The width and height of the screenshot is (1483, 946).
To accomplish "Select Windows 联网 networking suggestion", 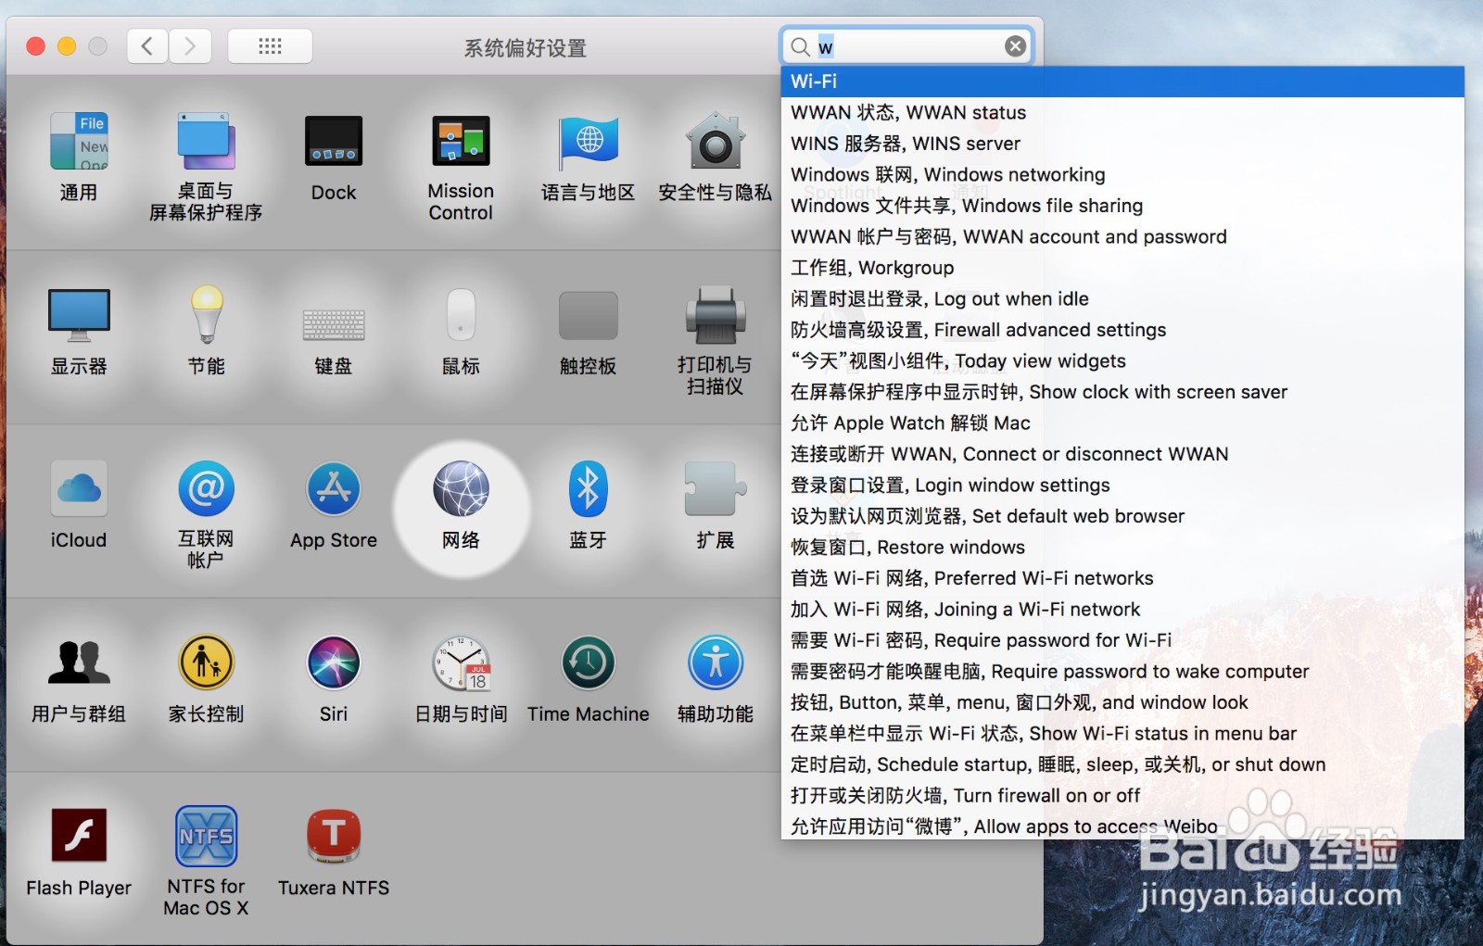I will tap(1122, 174).
